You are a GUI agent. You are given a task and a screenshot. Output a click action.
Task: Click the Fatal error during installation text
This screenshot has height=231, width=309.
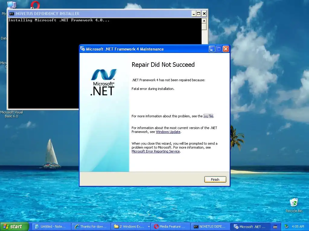(x=153, y=89)
